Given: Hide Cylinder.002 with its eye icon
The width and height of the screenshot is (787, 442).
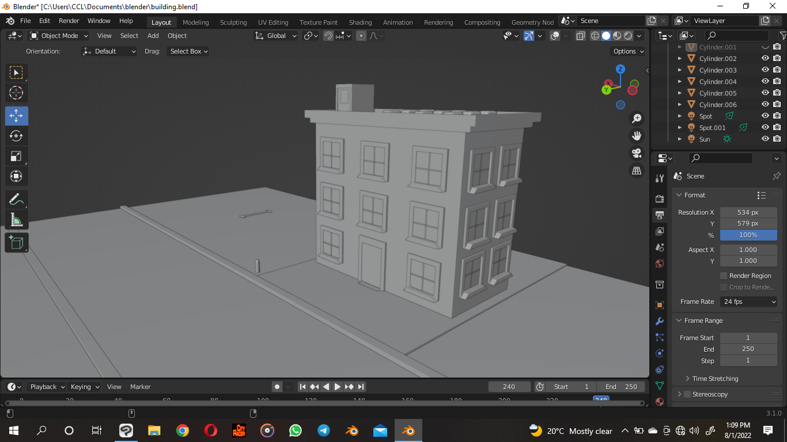Looking at the screenshot, I should pyautogui.click(x=765, y=58).
